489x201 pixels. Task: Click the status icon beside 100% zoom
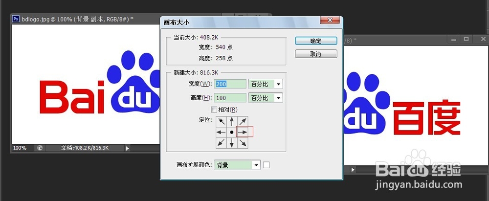[x=40, y=148]
